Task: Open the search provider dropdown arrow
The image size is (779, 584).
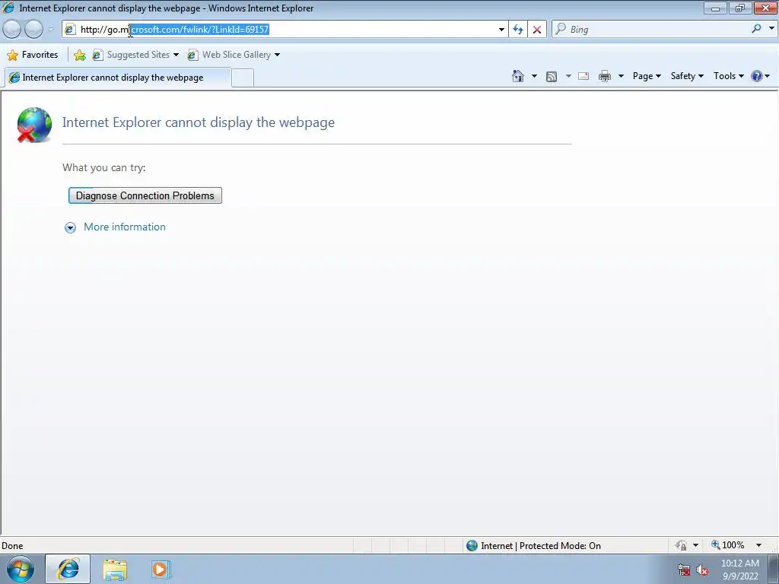Action: pos(771,29)
